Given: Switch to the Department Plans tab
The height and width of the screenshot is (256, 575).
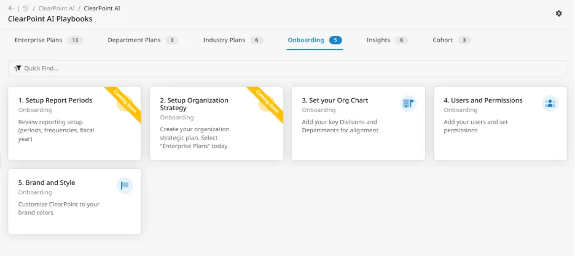Looking at the screenshot, I should [143, 40].
